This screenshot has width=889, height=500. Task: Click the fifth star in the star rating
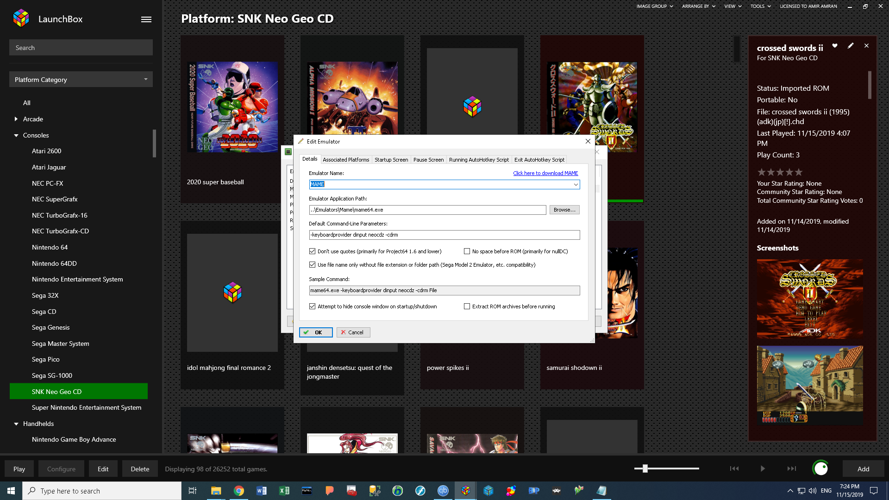pyautogui.click(x=798, y=172)
